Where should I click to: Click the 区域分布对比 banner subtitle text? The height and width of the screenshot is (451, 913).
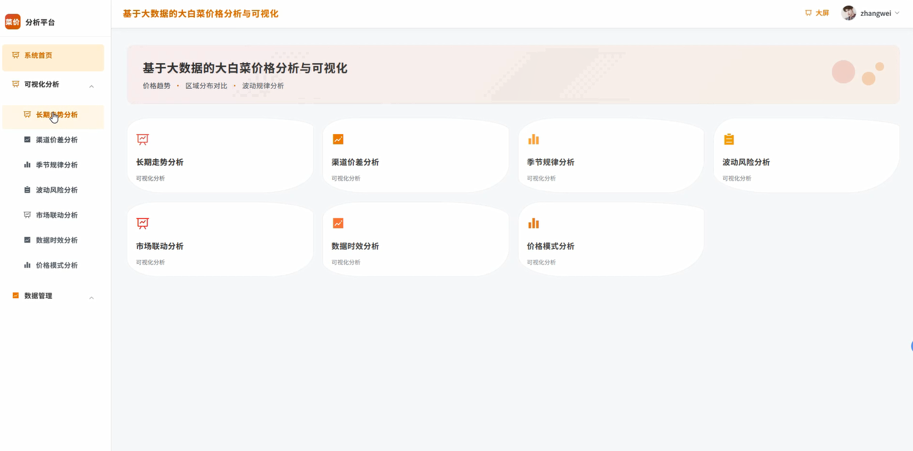(206, 86)
